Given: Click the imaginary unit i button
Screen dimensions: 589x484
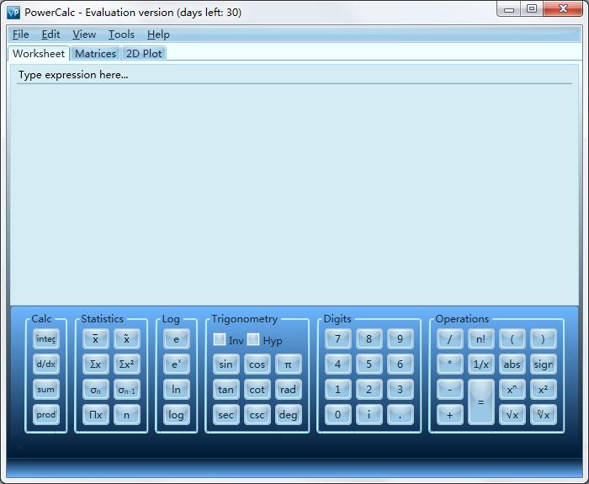Looking at the screenshot, I should pos(369,414).
